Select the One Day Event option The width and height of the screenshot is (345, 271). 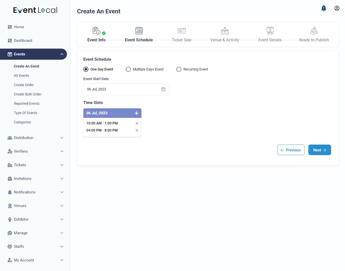[x=86, y=69]
